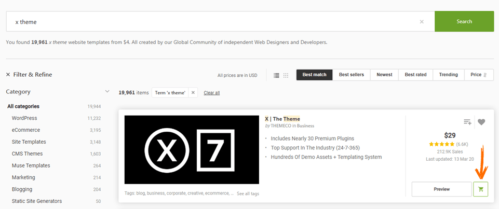Sort results by Best sellers
This screenshot has width=499, height=209.
point(352,75)
